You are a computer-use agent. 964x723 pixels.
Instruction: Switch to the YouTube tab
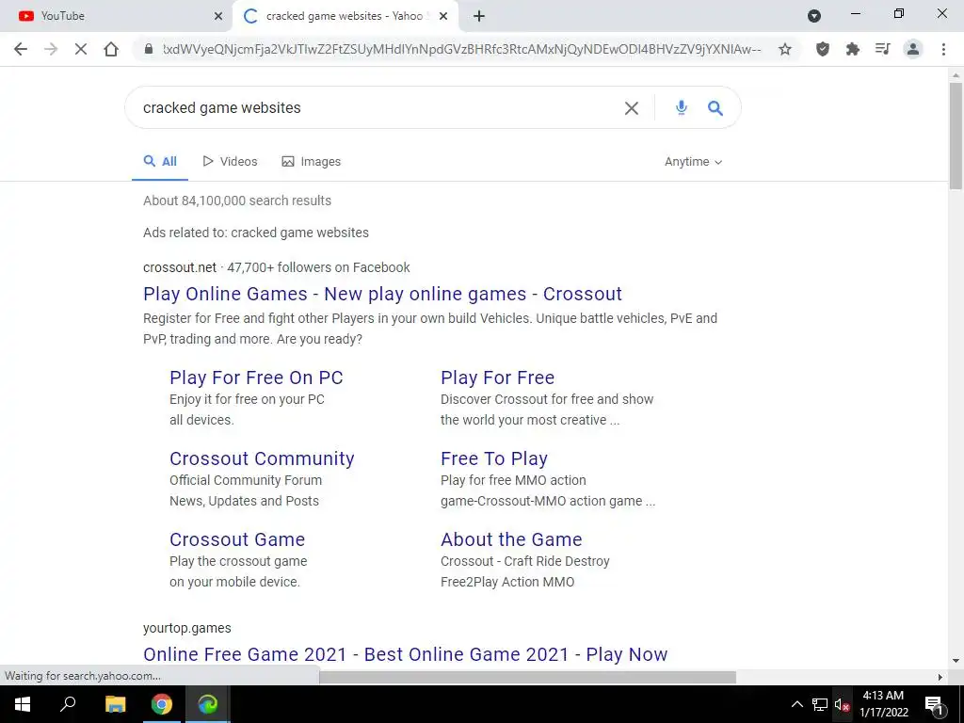(x=117, y=16)
